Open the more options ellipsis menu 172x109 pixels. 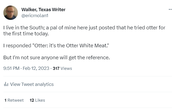(170, 10)
